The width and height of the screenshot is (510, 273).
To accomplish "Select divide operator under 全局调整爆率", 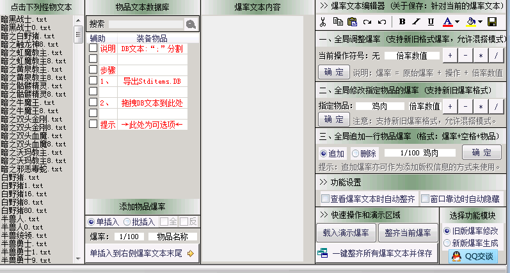I will click(496, 56).
